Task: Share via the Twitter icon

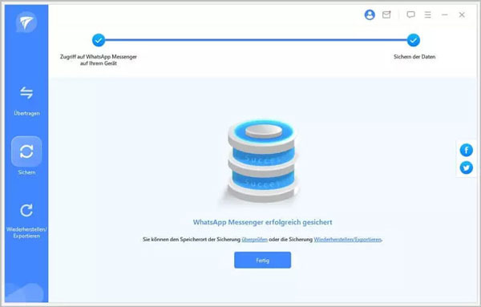Action: click(x=467, y=168)
